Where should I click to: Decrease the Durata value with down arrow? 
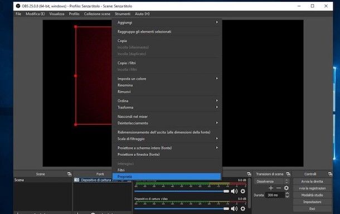tap(287, 197)
